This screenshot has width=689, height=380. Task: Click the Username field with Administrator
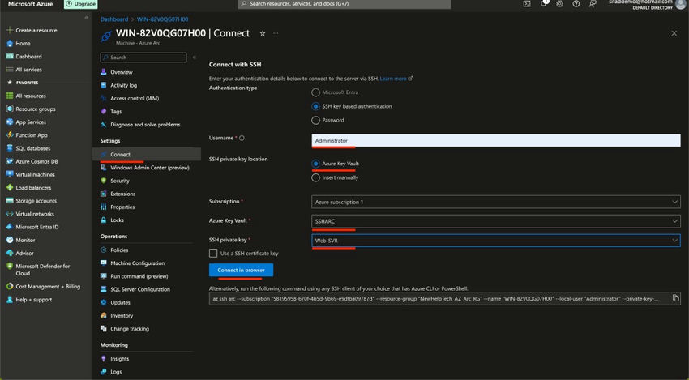click(x=496, y=141)
